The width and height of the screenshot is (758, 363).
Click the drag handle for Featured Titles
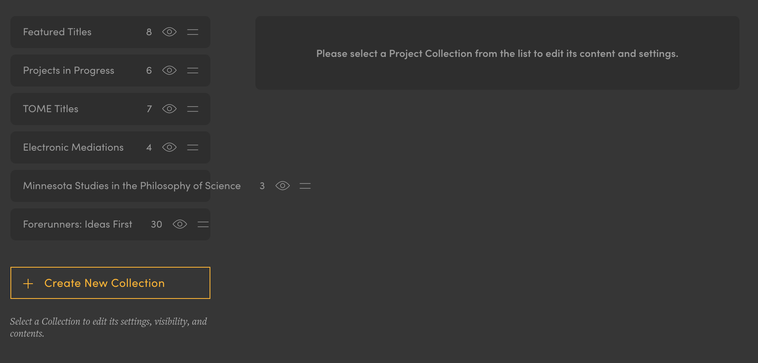point(193,32)
